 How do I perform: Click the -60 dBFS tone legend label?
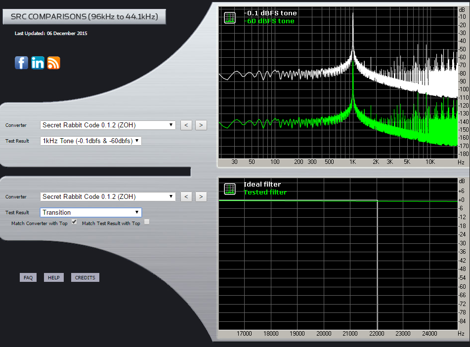pos(269,21)
